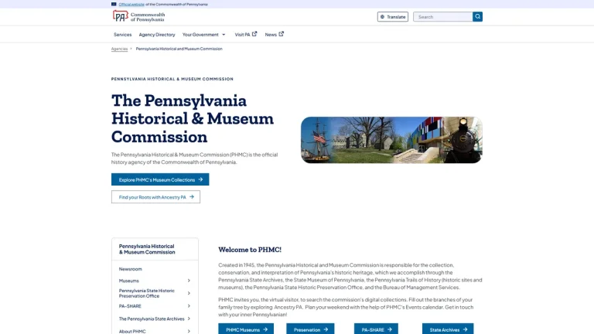Expand The Pennsylvania State Archives chevron

(189, 319)
